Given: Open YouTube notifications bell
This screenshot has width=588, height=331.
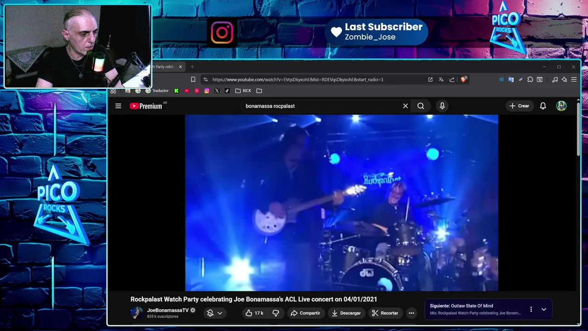Looking at the screenshot, I should coord(543,106).
